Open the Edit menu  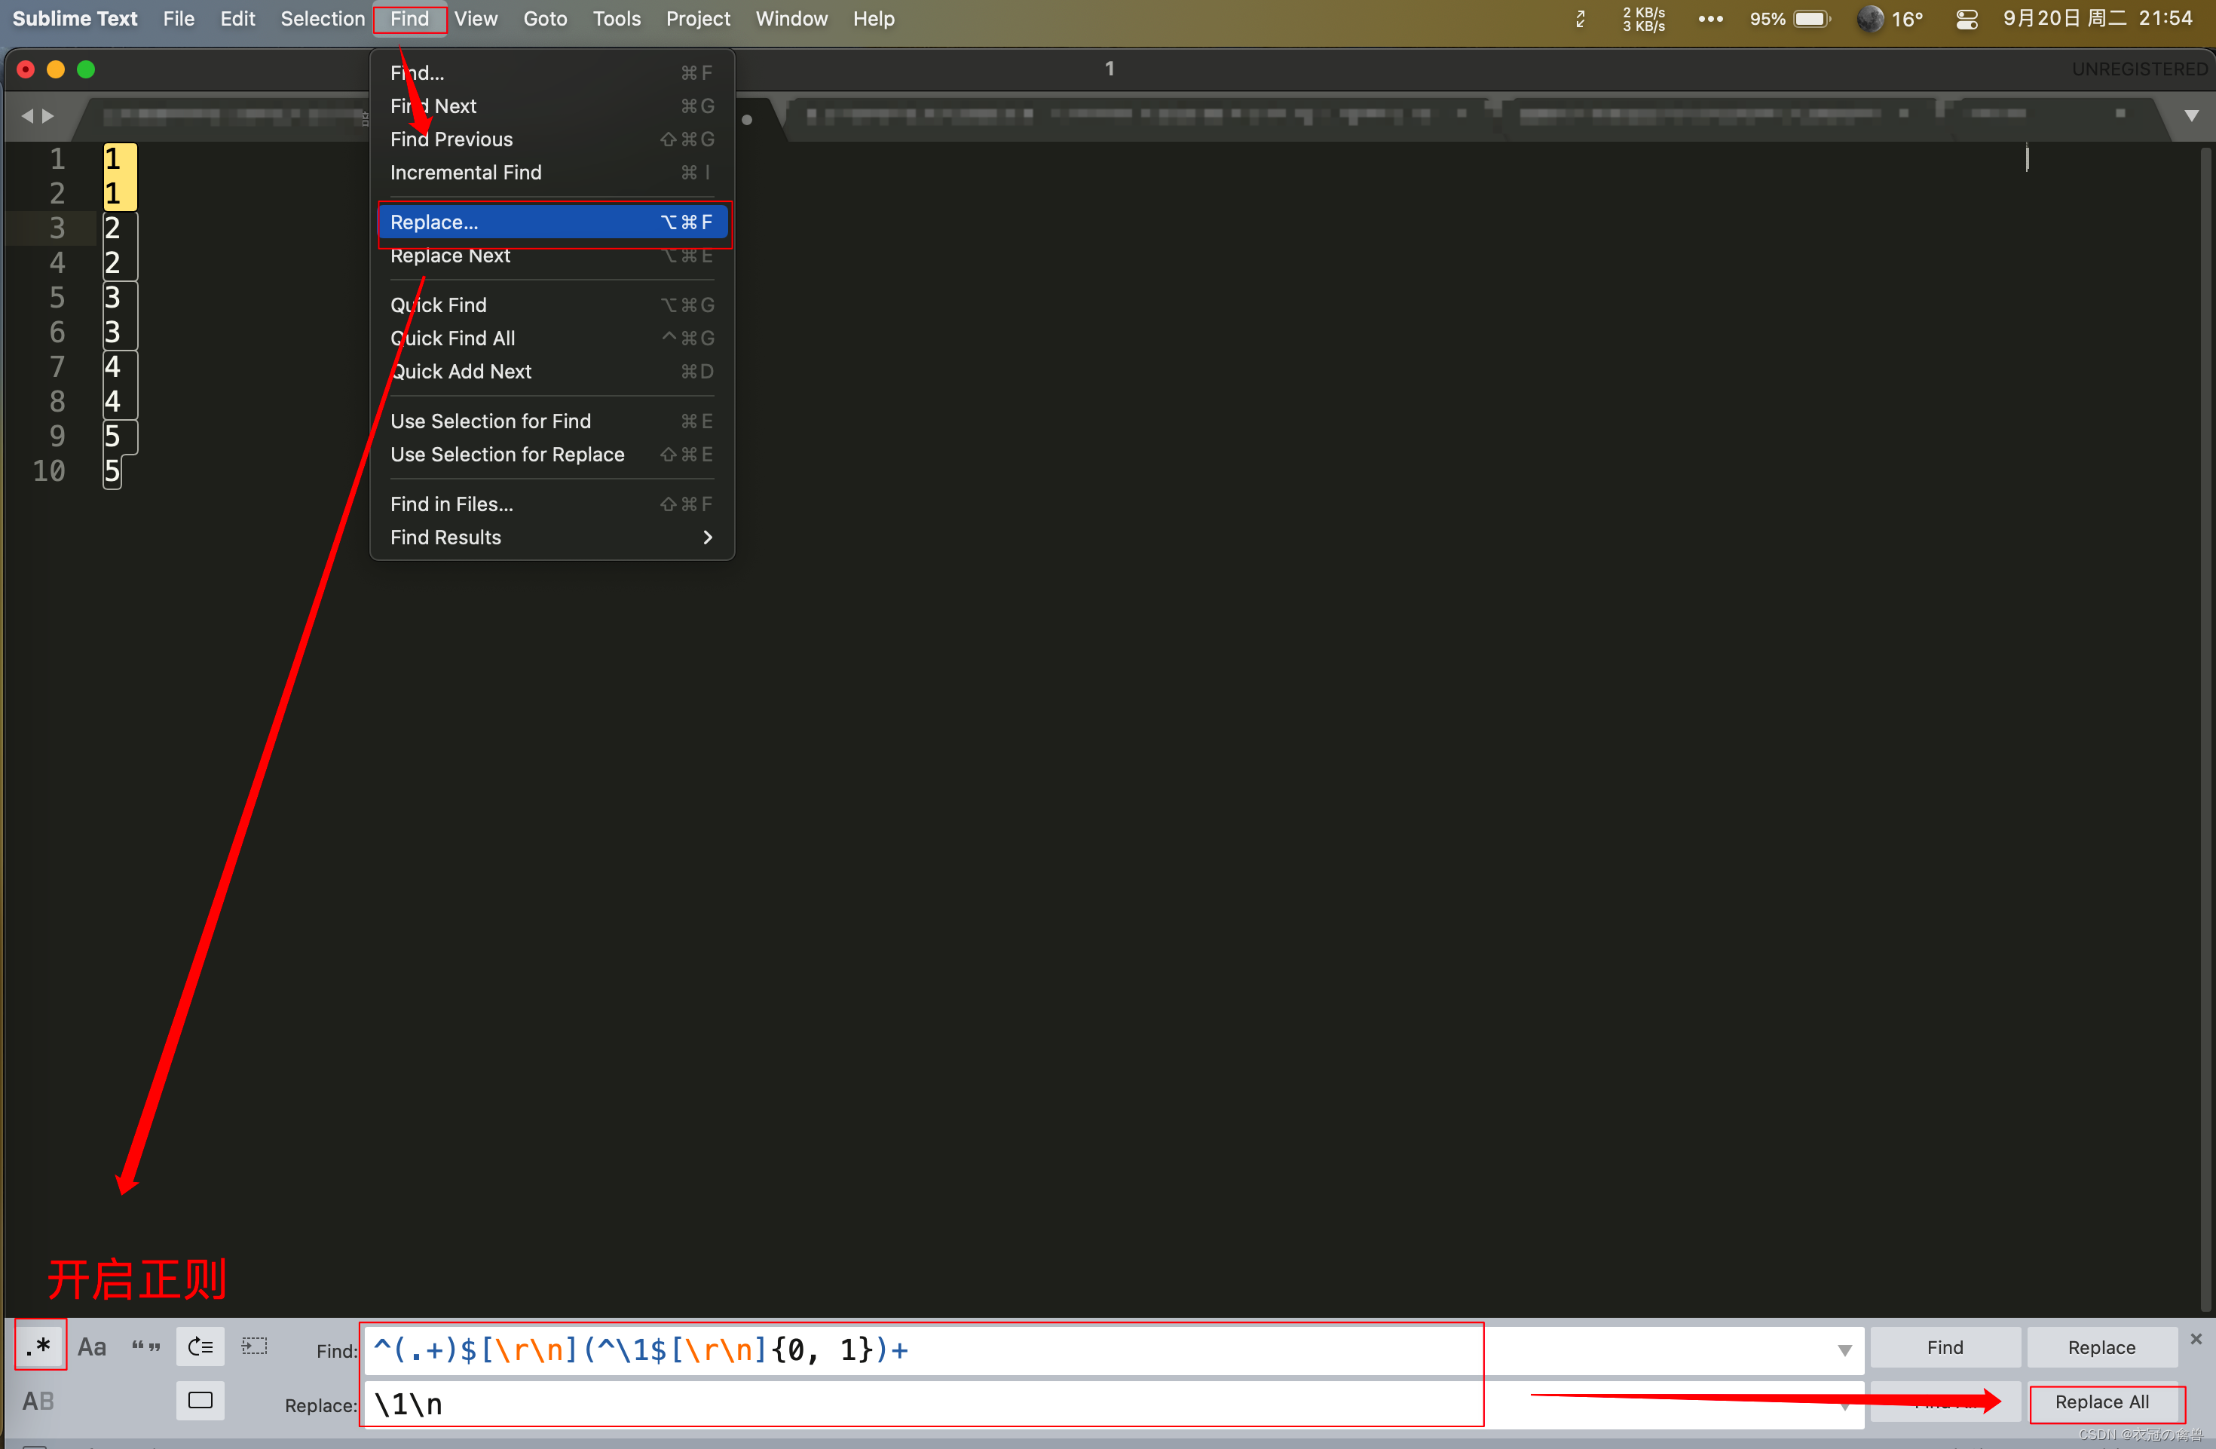(x=237, y=19)
